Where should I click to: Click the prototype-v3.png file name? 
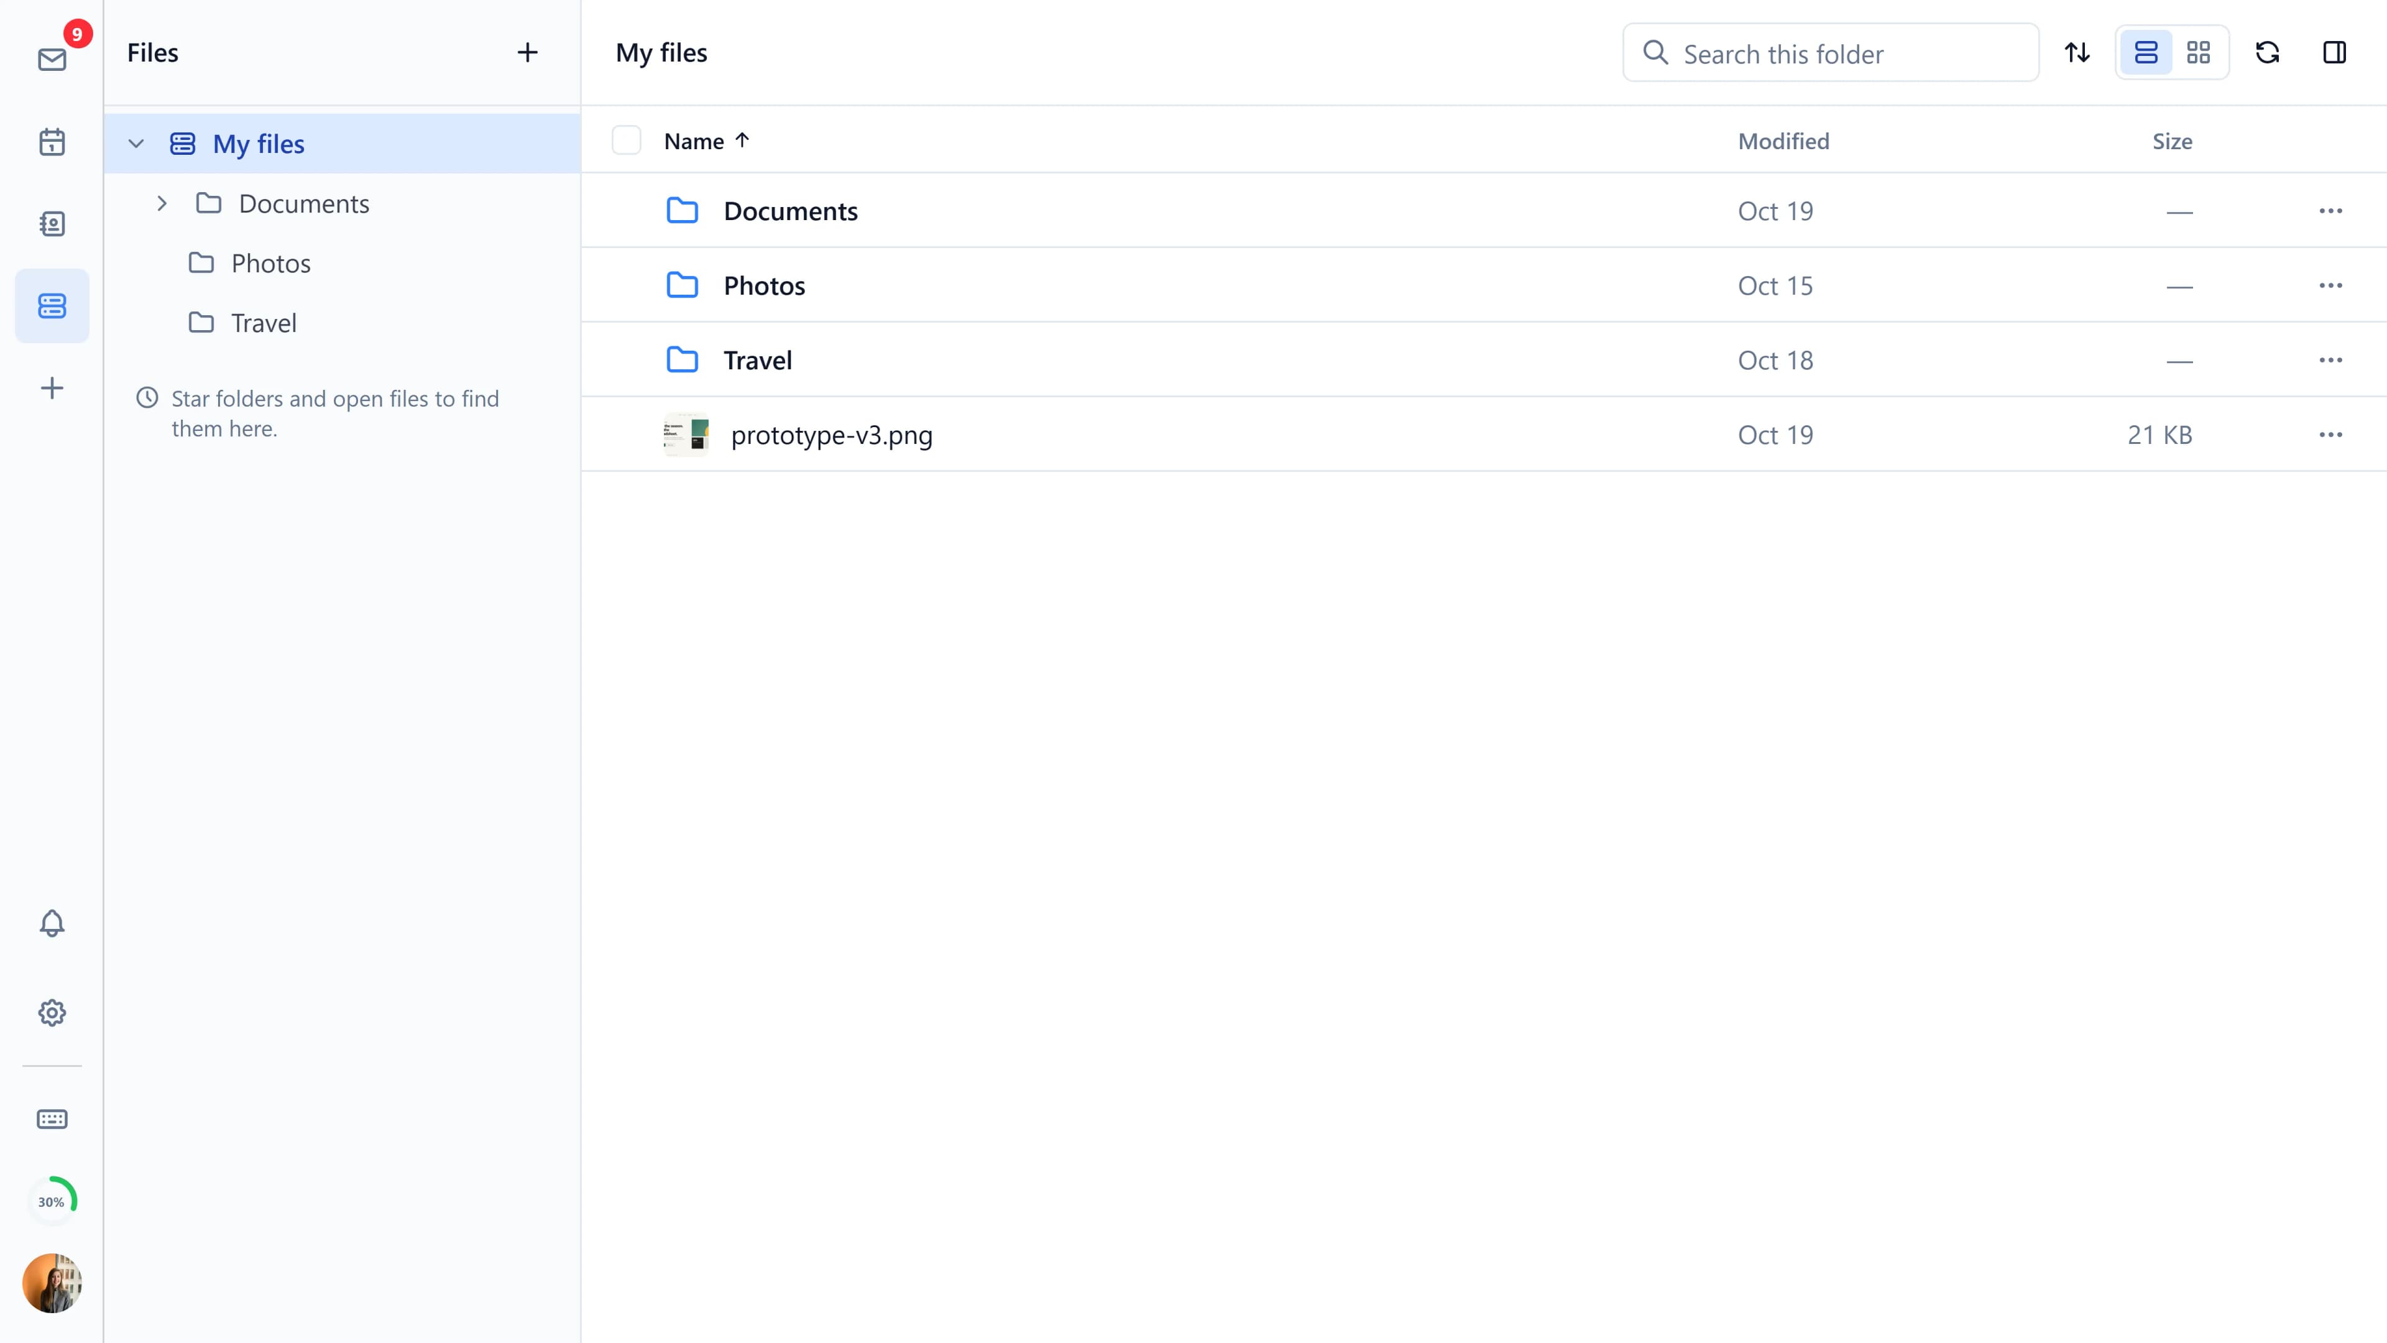coord(831,435)
